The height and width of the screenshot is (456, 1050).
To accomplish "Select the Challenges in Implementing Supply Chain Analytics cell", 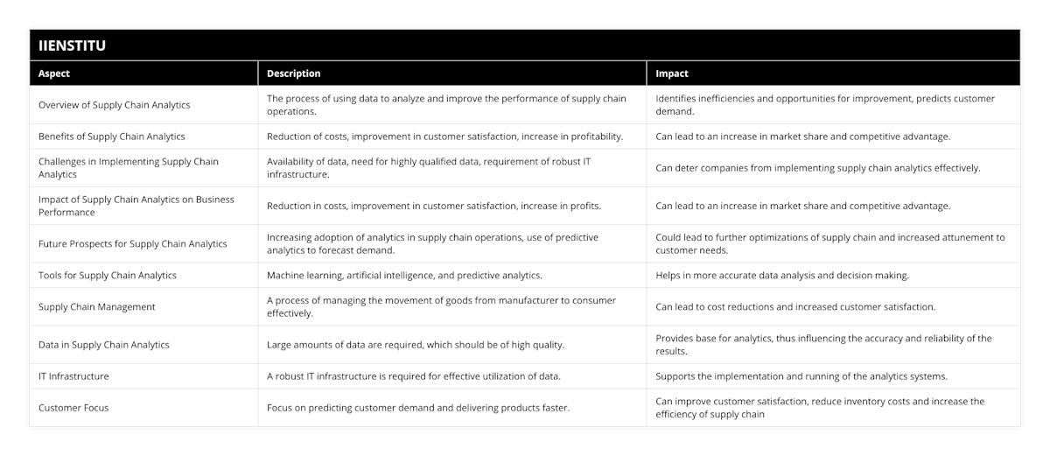I will coord(129,168).
